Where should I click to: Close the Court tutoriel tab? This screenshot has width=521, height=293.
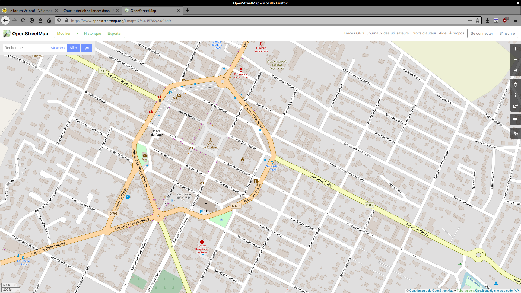117,11
